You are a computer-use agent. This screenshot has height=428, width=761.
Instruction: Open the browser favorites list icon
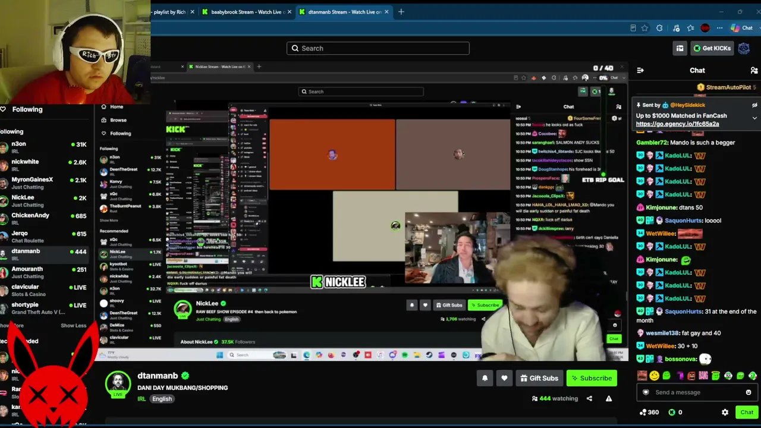(690, 28)
